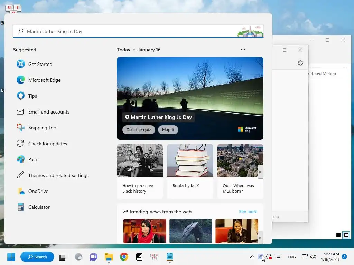Click the search magnifier icon in search box
354x265 pixels.
point(21,31)
